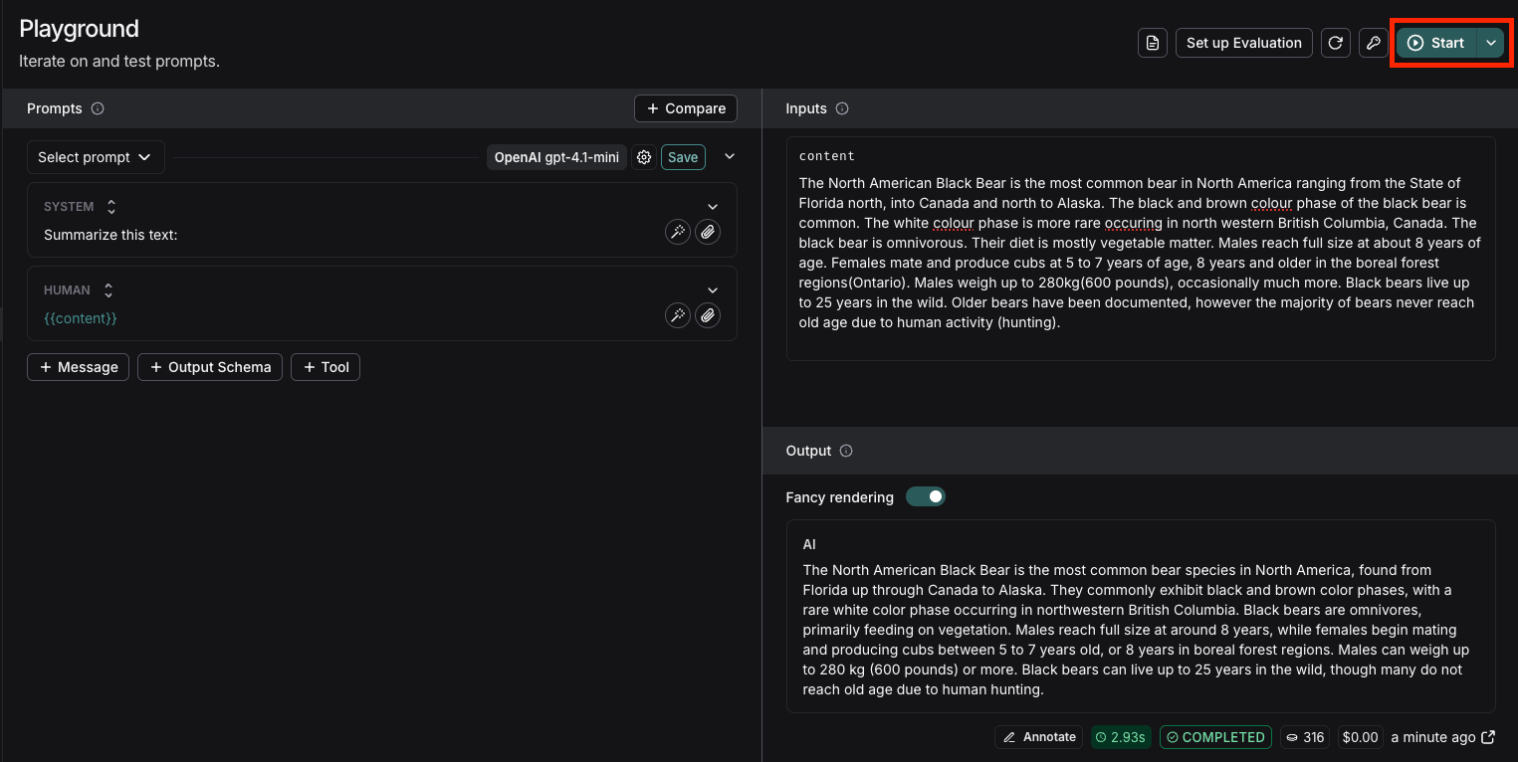This screenshot has height=762, width=1518.
Task: Collapse the SYSTEM message chevron
Action: coord(713,207)
